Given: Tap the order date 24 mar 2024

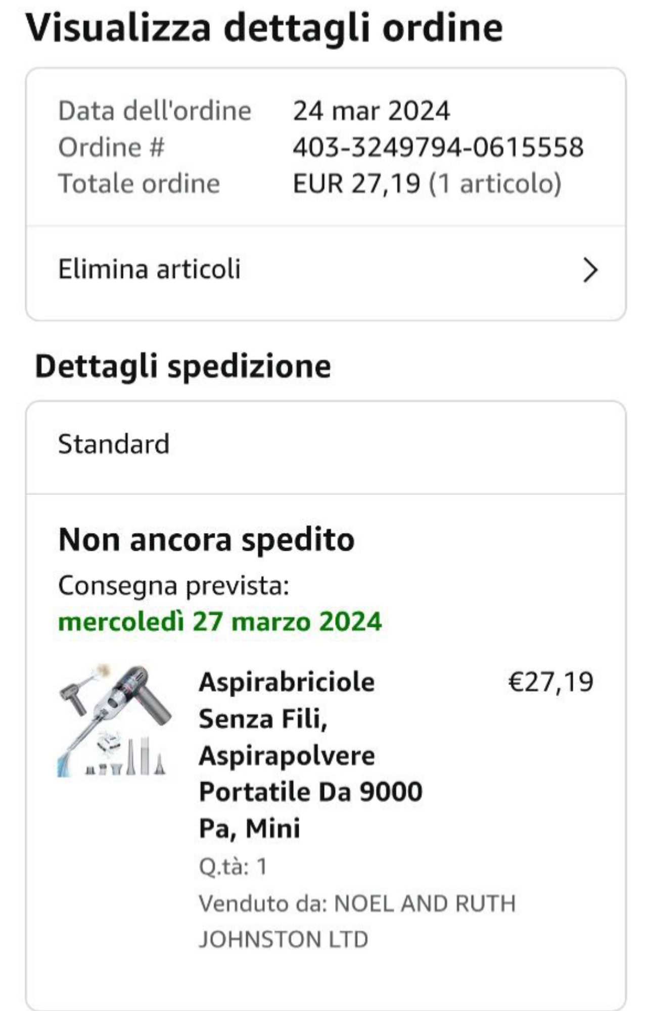Looking at the screenshot, I should (x=371, y=111).
